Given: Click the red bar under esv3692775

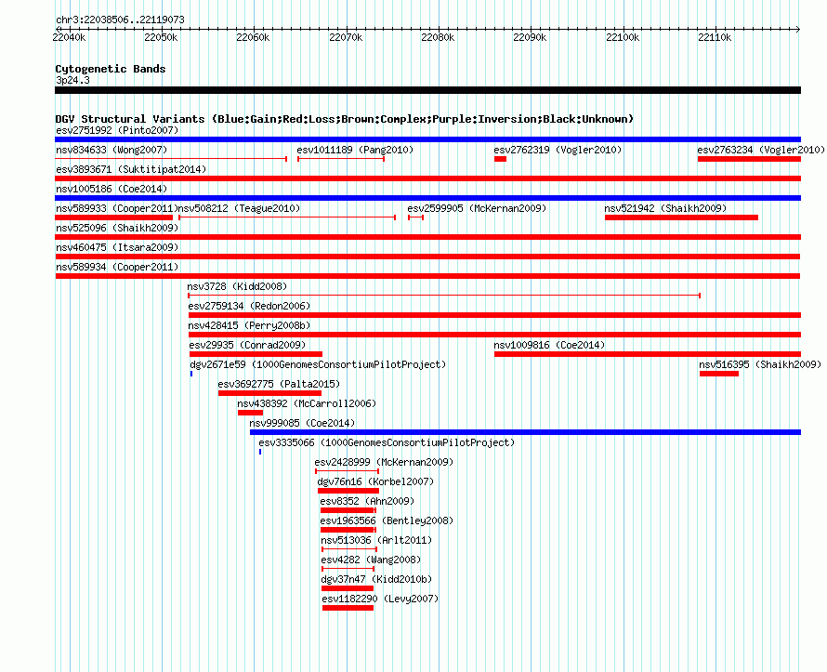Looking at the screenshot, I should (x=269, y=393).
